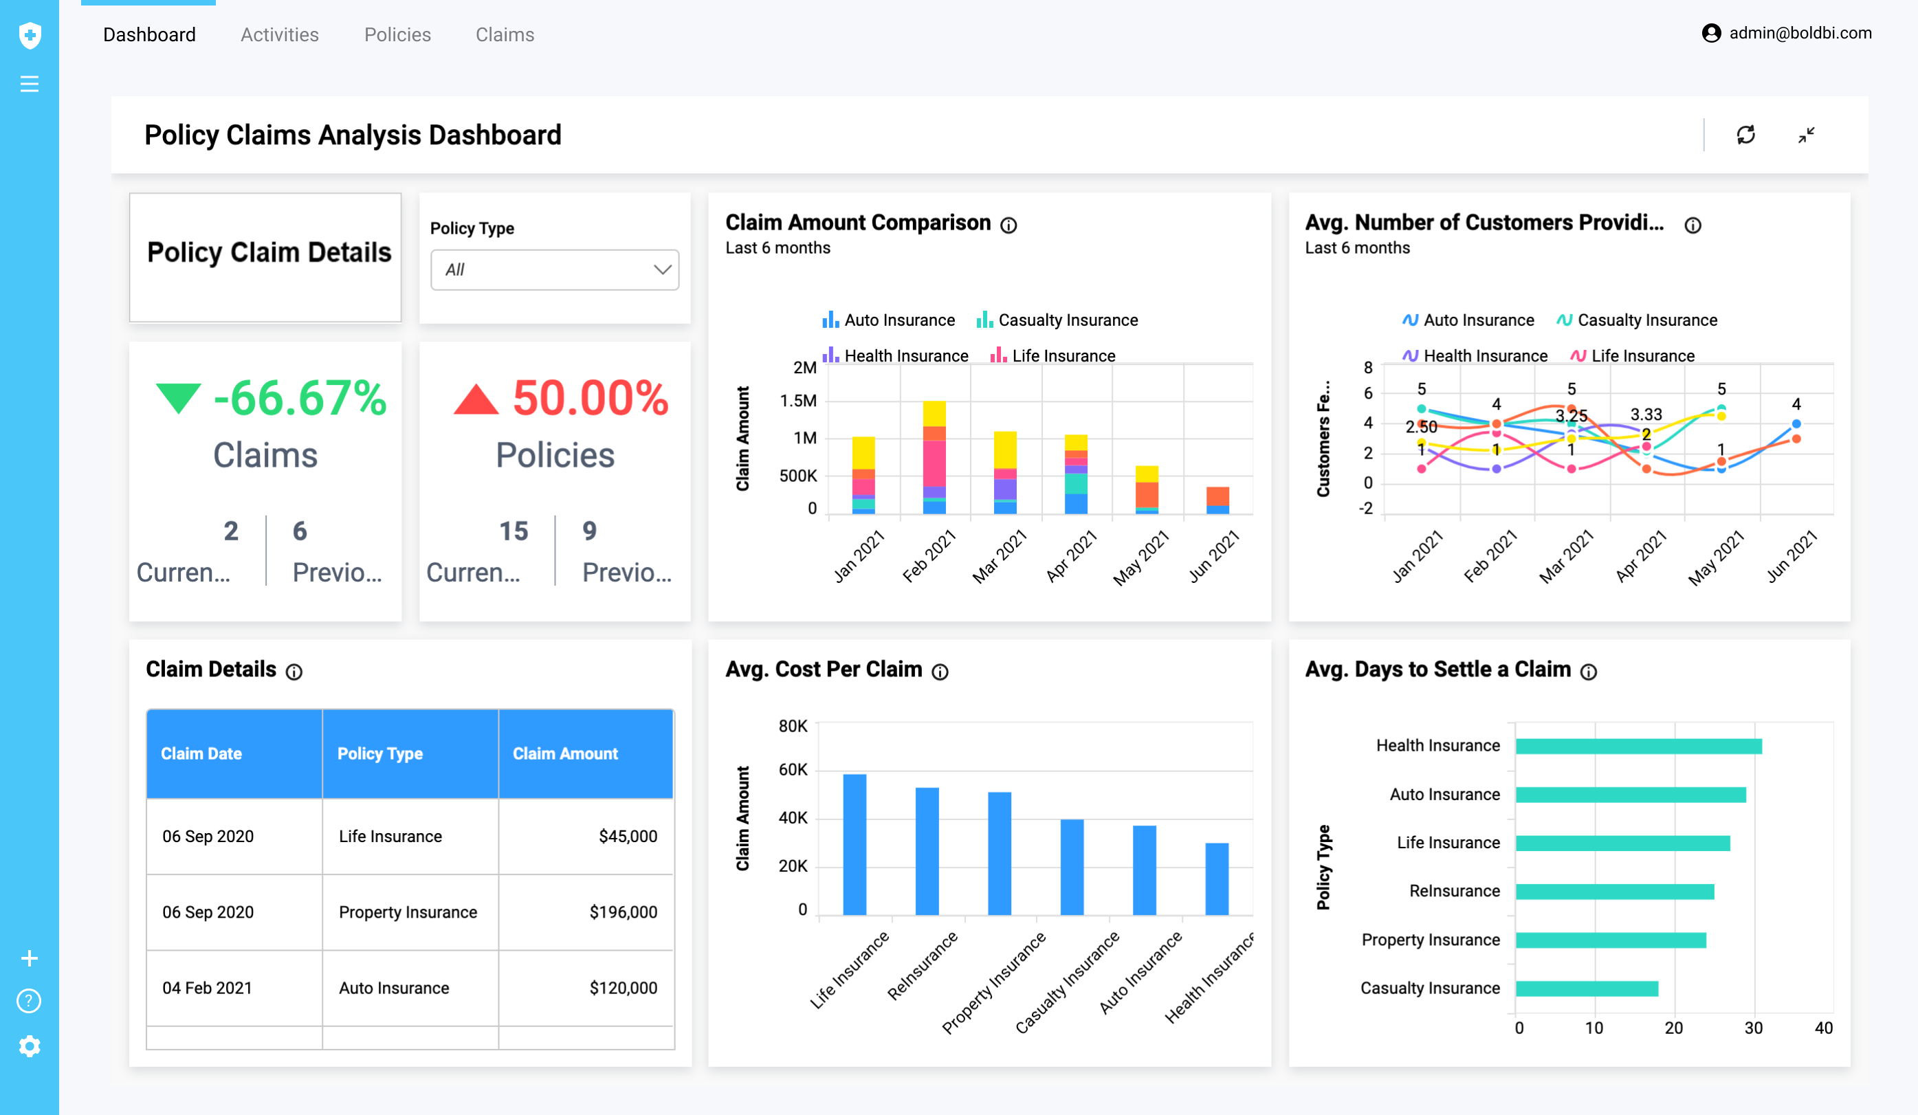The height and width of the screenshot is (1115, 1918).
Task: Switch to the Claims tab
Action: point(505,35)
